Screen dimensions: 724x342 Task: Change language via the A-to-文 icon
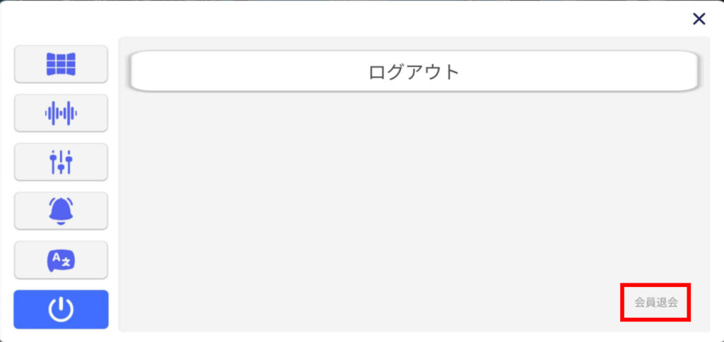click(x=61, y=260)
